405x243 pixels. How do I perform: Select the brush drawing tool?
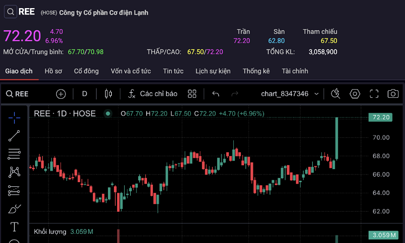[x=15, y=208]
